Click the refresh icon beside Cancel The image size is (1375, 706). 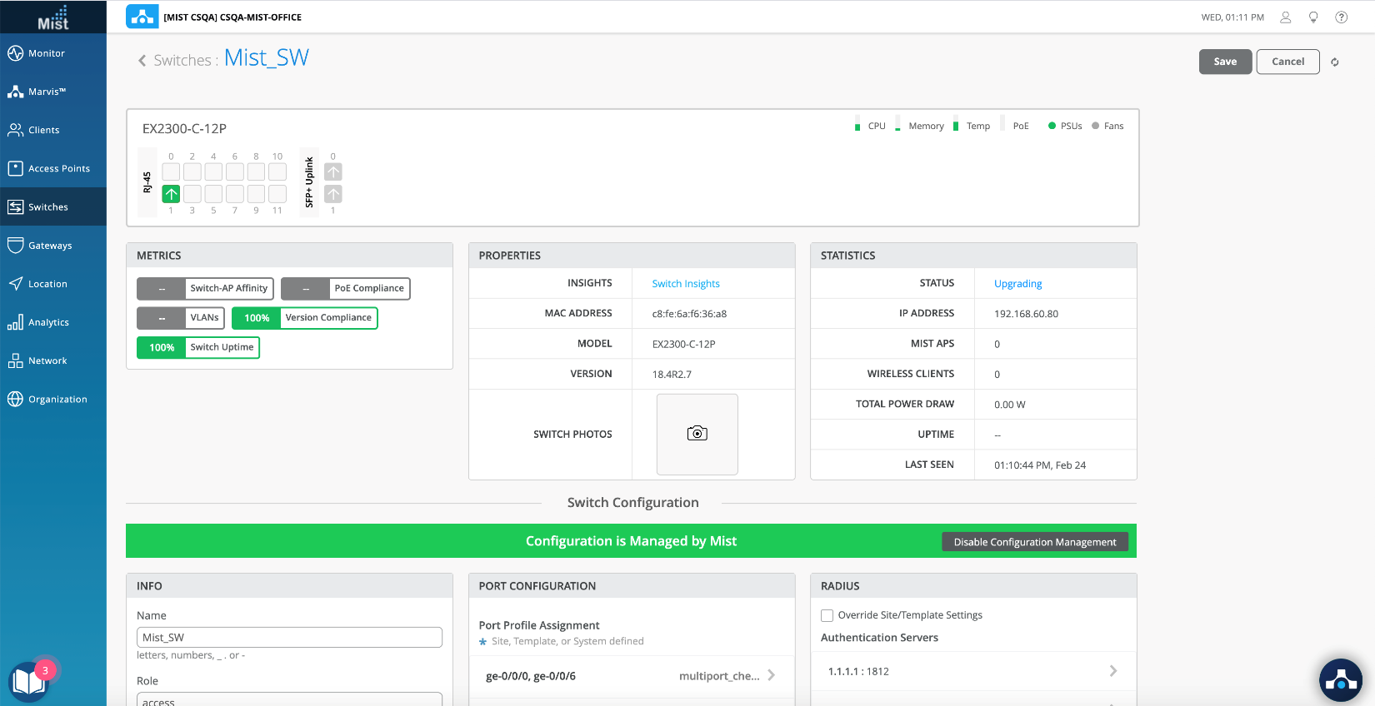click(x=1335, y=62)
